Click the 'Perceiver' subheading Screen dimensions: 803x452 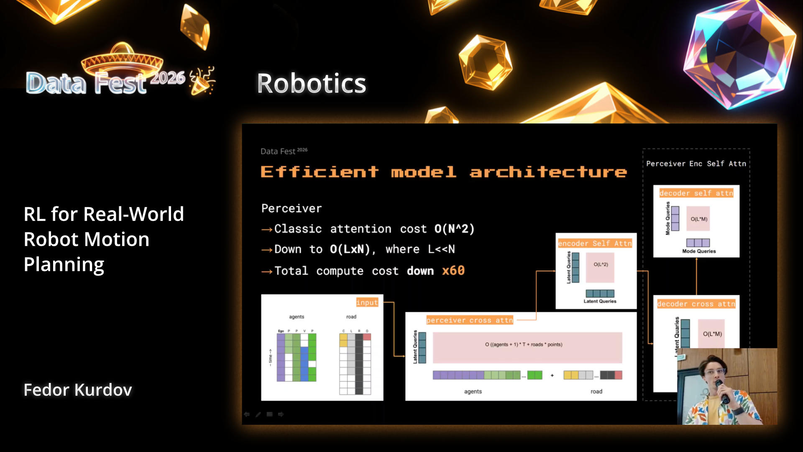pyautogui.click(x=292, y=208)
